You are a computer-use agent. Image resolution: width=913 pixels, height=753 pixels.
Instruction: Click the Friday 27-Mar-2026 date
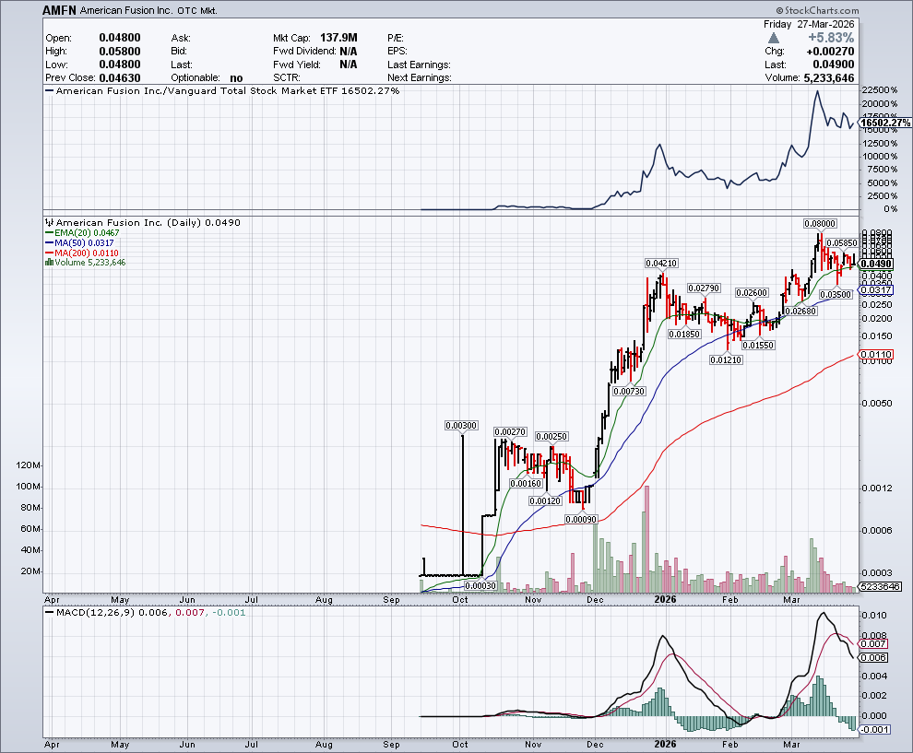[809, 24]
